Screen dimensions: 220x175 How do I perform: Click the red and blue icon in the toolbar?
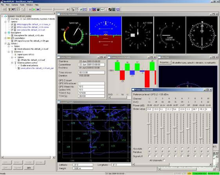94,9
